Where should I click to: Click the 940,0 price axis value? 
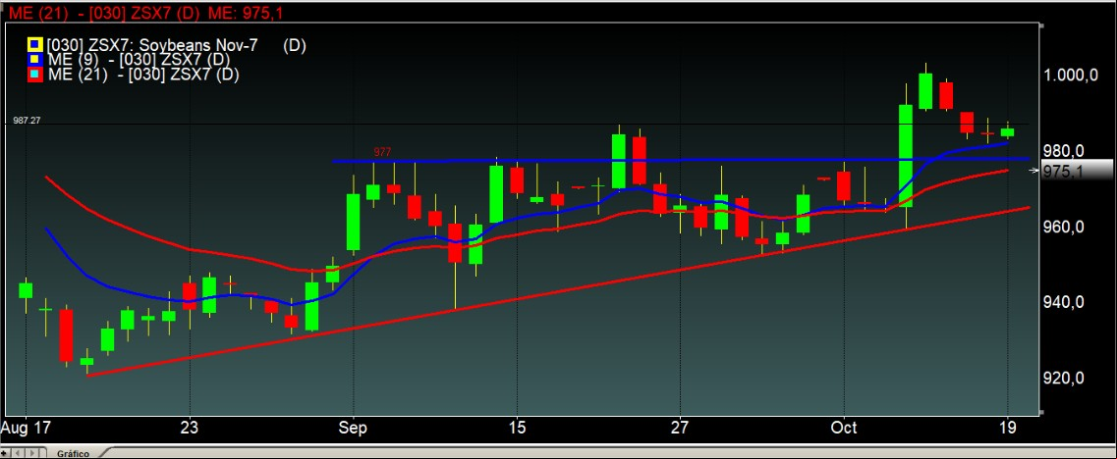[1066, 302]
